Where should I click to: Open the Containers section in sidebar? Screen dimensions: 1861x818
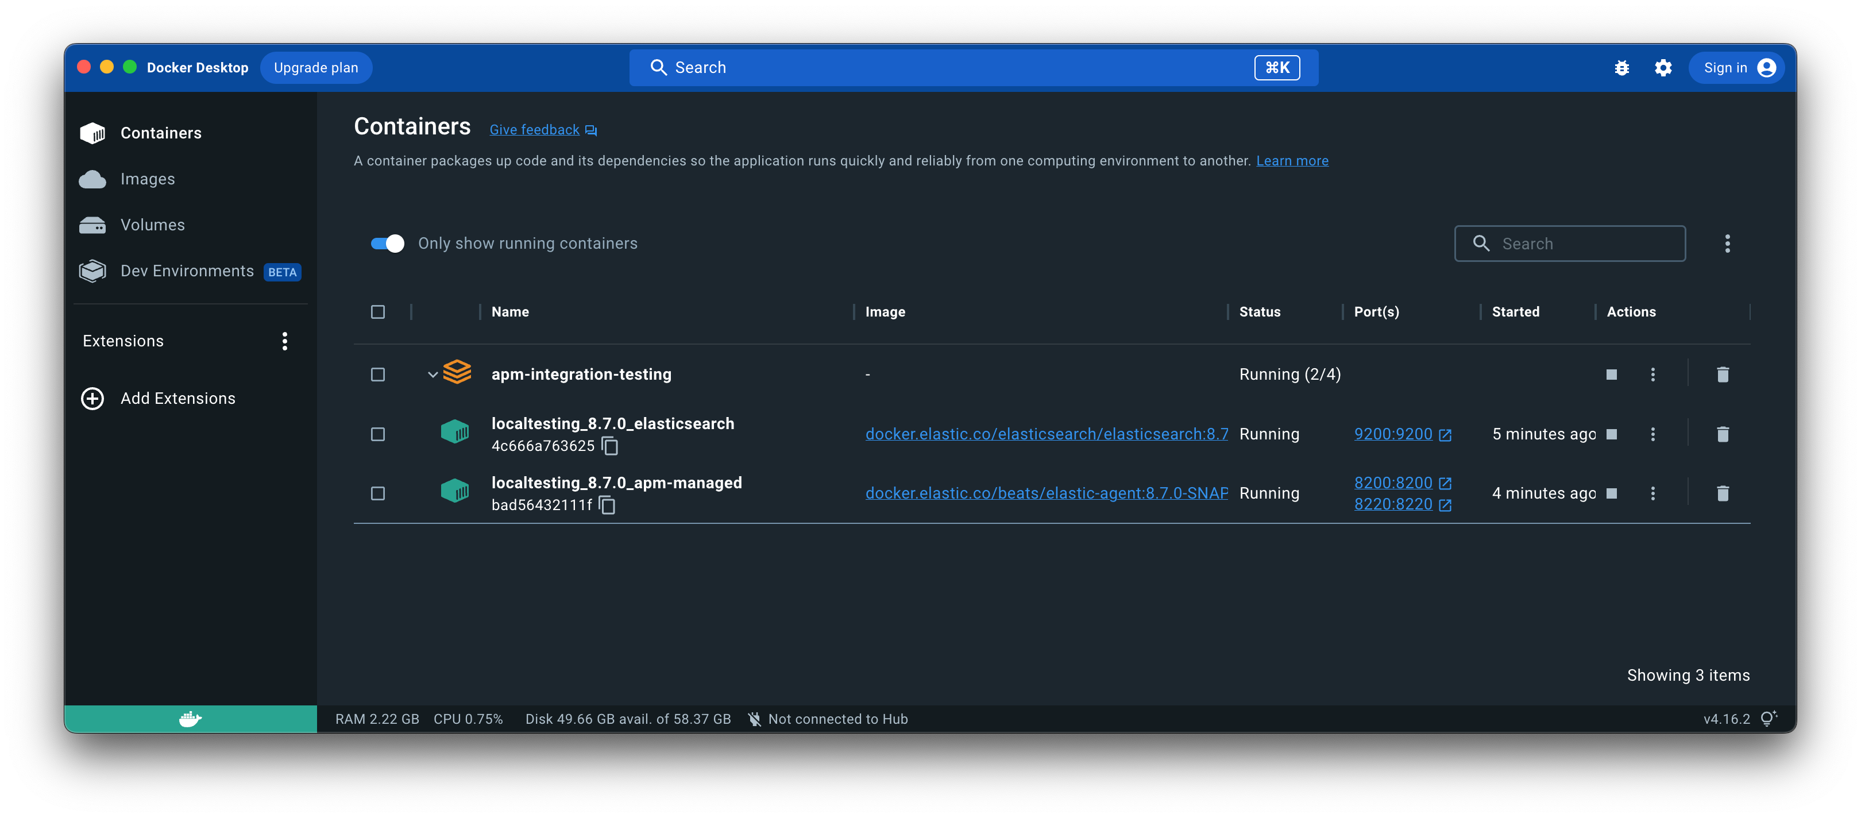(x=190, y=133)
